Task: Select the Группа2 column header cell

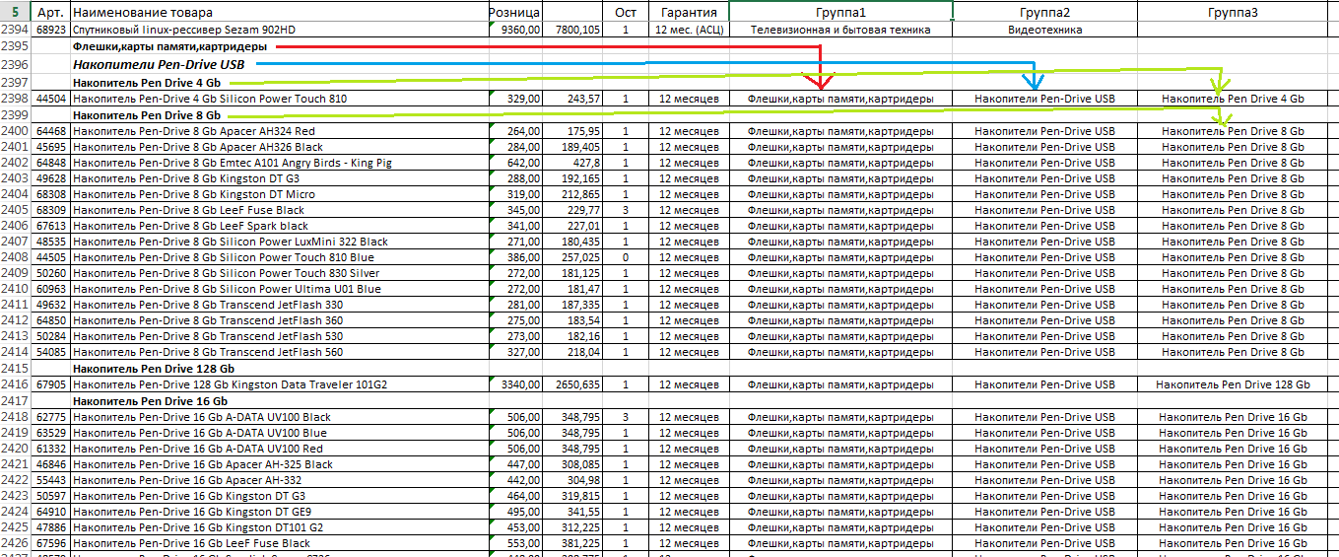Action: click(x=1045, y=12)
